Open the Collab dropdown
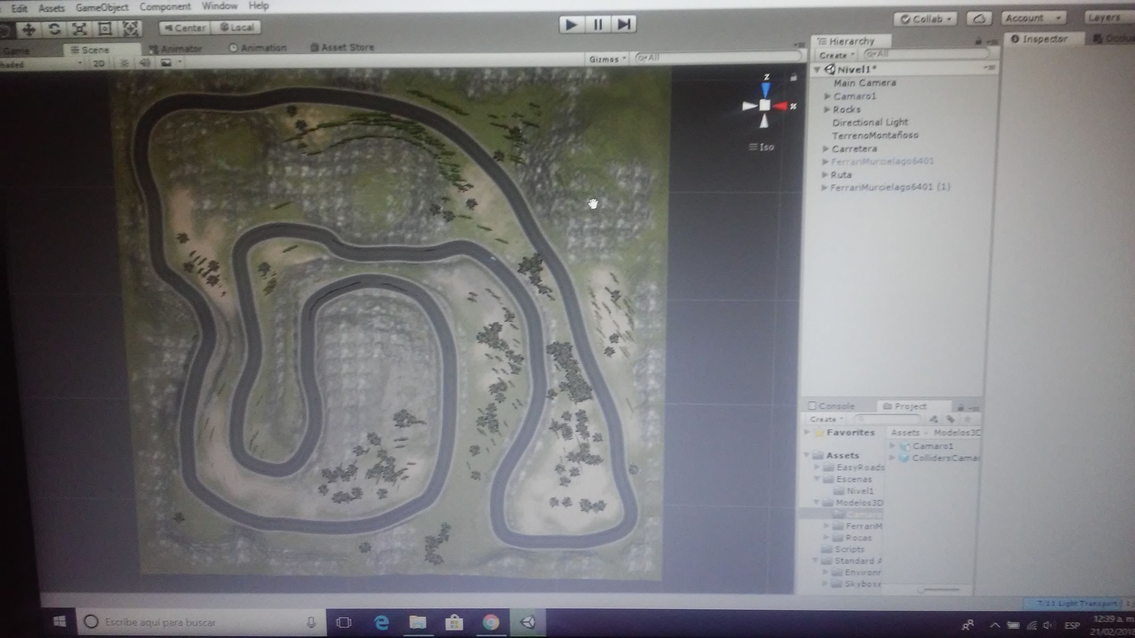The height and width of the screenshot is (638, 1135). pos(925,19)
